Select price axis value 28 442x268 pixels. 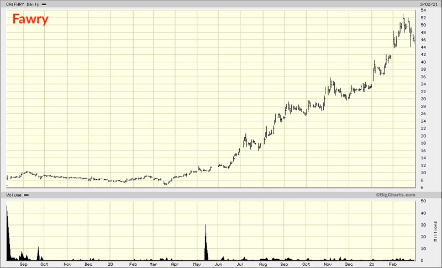pyautogui.click(x=423, y=106)
